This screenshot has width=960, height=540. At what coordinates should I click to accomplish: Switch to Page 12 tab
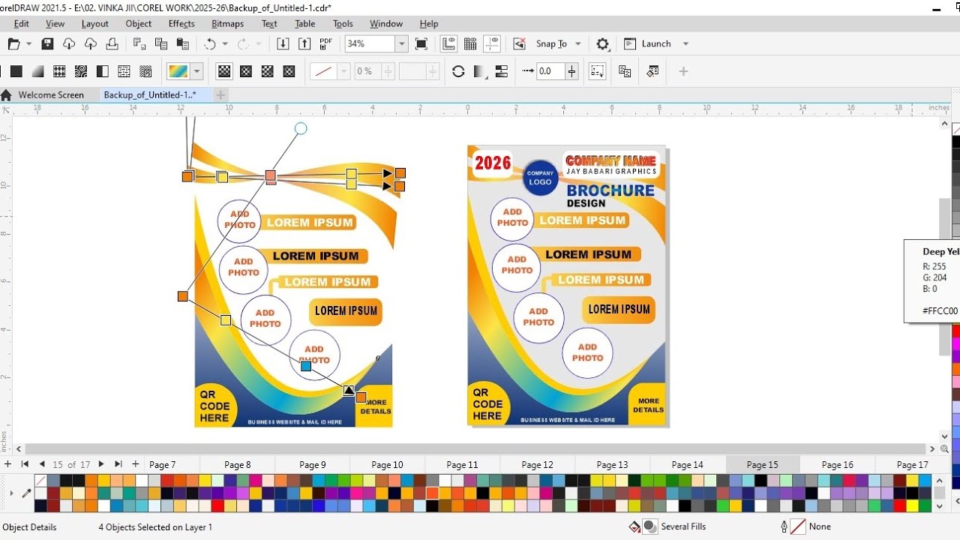(538, 464)
